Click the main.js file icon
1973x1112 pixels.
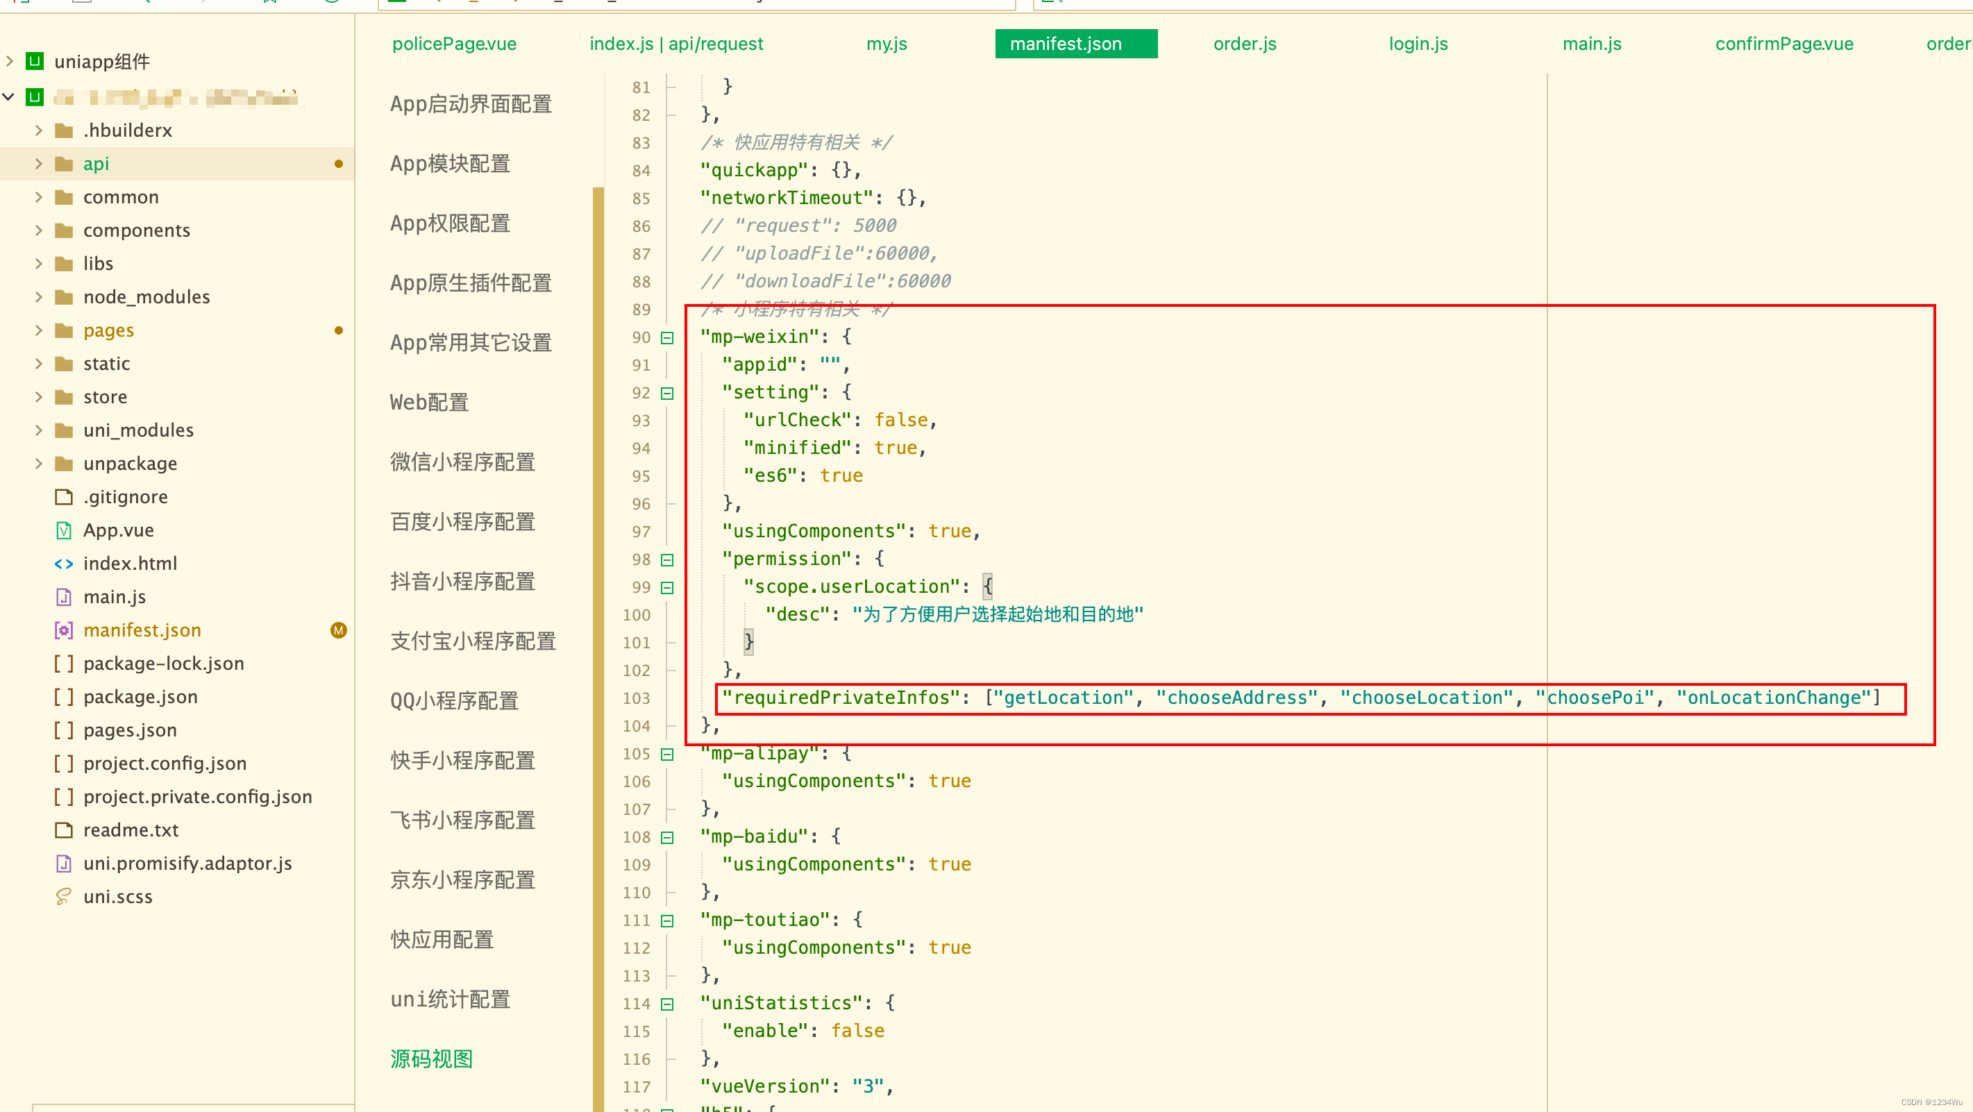point(64,596)
